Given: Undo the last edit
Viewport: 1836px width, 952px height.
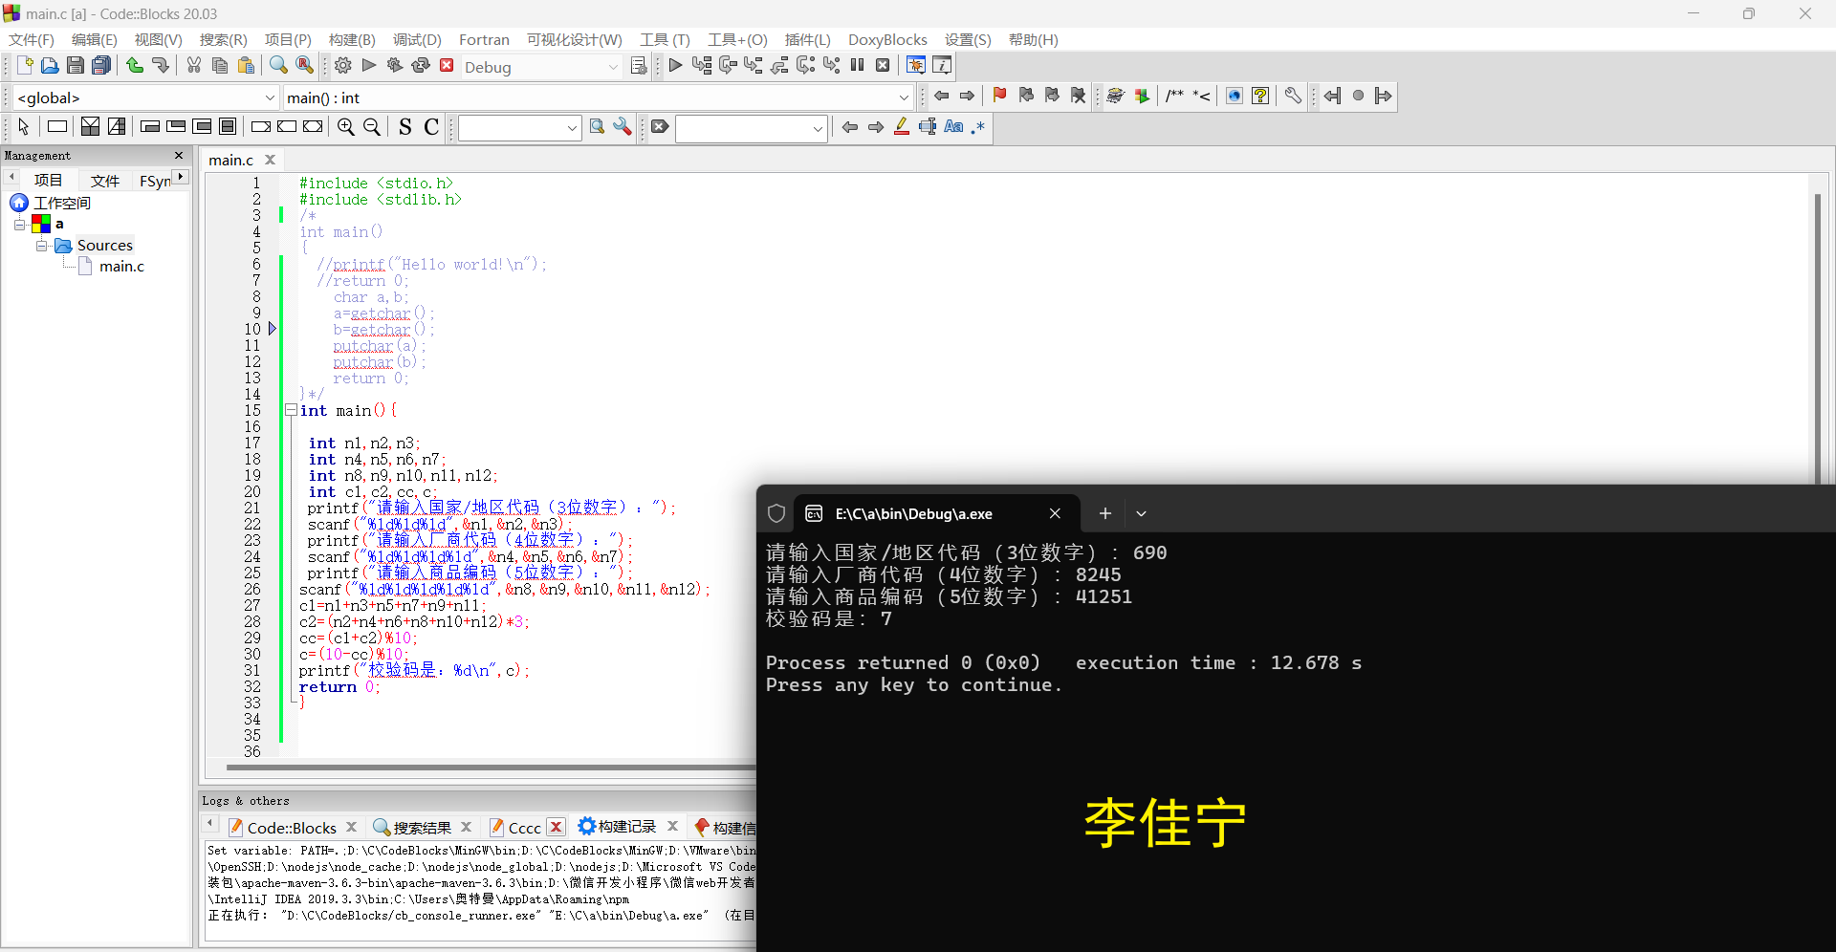Looking at the screenshot, I should click(x=135, y=66).
